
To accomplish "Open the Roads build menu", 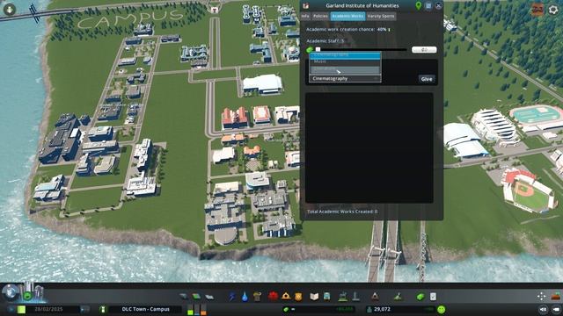I will tap(184, 297).
